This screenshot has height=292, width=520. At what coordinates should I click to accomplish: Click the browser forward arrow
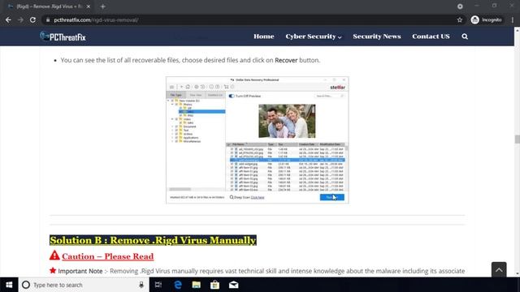[20, 19]
